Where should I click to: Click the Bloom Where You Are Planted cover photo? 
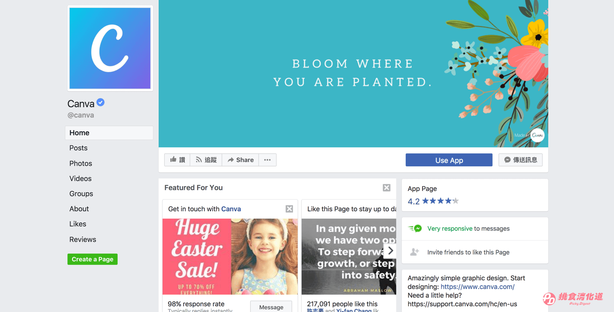[x=353, y=73]
